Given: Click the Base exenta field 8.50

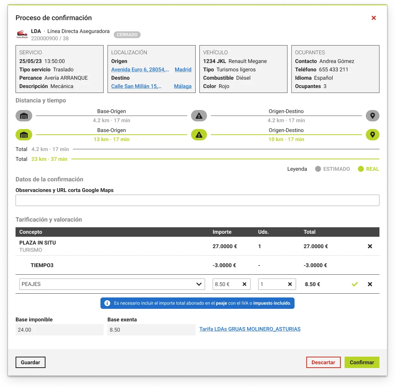Looking at the screenshot, I should click(151, 330).
